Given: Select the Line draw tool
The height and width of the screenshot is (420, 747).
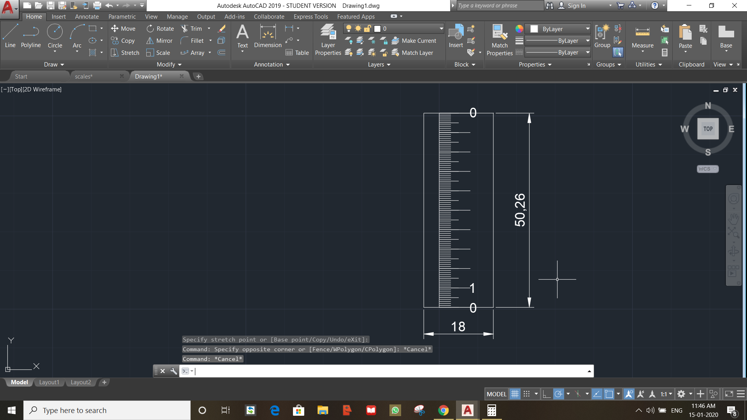Looking at the screenshot, I should pos(10,35).
